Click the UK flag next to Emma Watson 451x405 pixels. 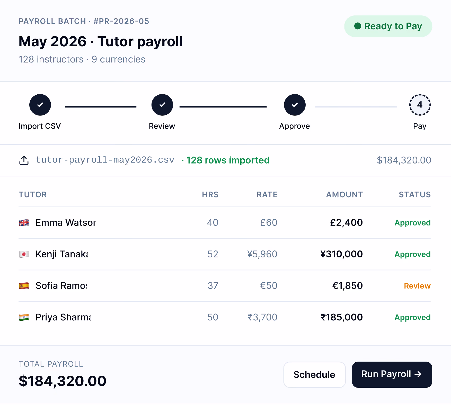click(x=24, y=223)
